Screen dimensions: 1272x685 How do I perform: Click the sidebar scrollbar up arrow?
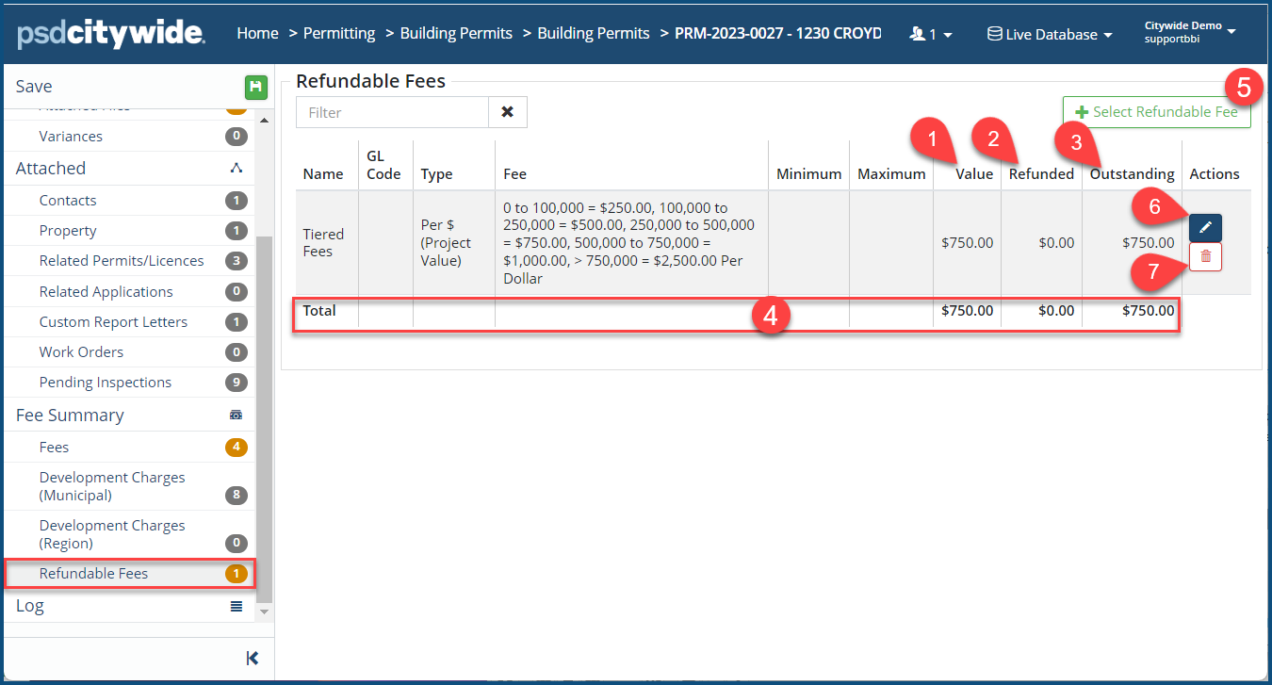point(264,121)
